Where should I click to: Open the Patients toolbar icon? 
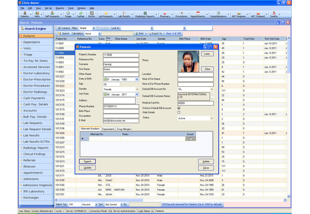[25, 14]
